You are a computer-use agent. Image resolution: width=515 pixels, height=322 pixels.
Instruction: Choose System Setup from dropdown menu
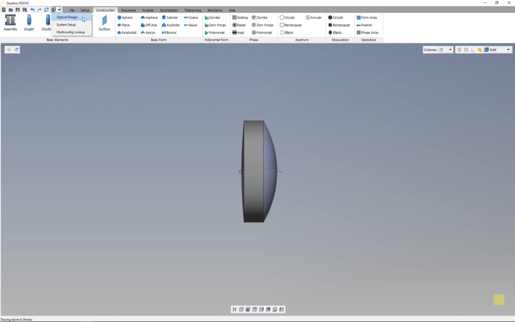click(x=71, y=25)
